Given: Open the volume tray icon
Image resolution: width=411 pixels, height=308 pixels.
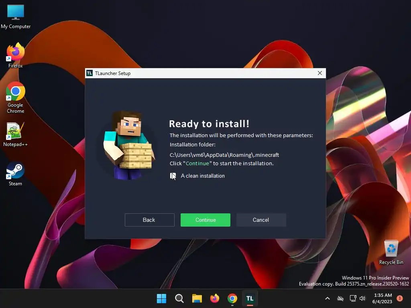Looking at the screenshot, I should [362, 298].
